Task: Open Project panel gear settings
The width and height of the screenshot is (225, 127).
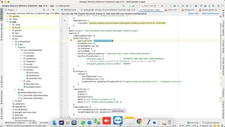Action: [53, 10]
